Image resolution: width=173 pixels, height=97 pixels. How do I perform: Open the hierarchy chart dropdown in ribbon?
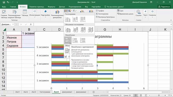pyautogui.click(x=70, y=11)
